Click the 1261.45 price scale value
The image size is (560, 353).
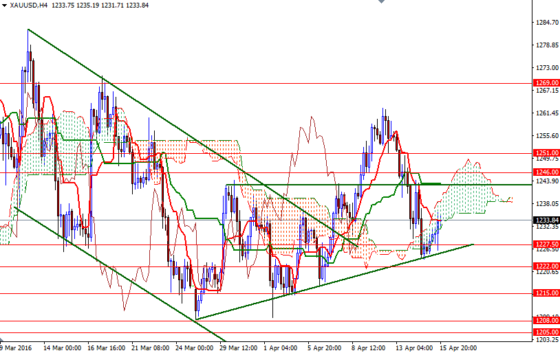pos(547,113)
